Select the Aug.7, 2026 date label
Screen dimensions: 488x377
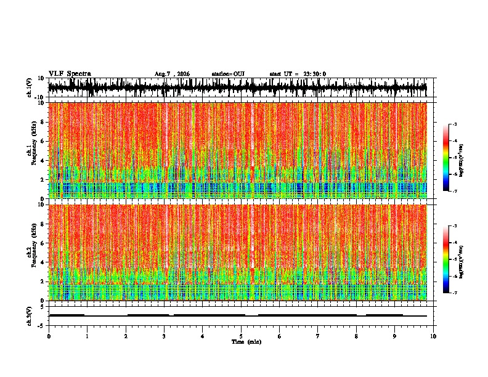coord(172,74)
